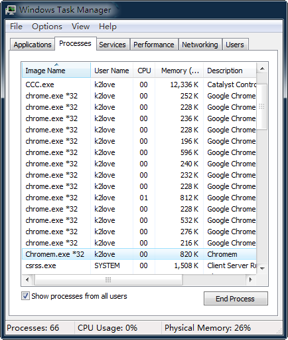Click the scroll down arrow of process list
The image size is (288, 340).
coord(262,269)
